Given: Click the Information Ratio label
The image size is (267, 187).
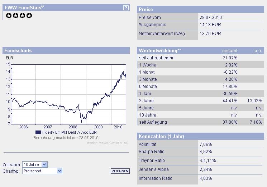Looking at the screenshot, I should point(155,178).
